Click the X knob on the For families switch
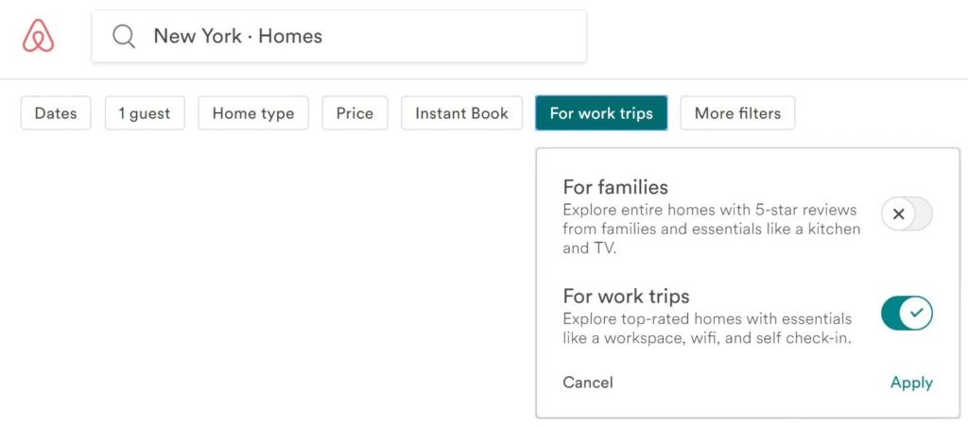 [x=899, y=213]
